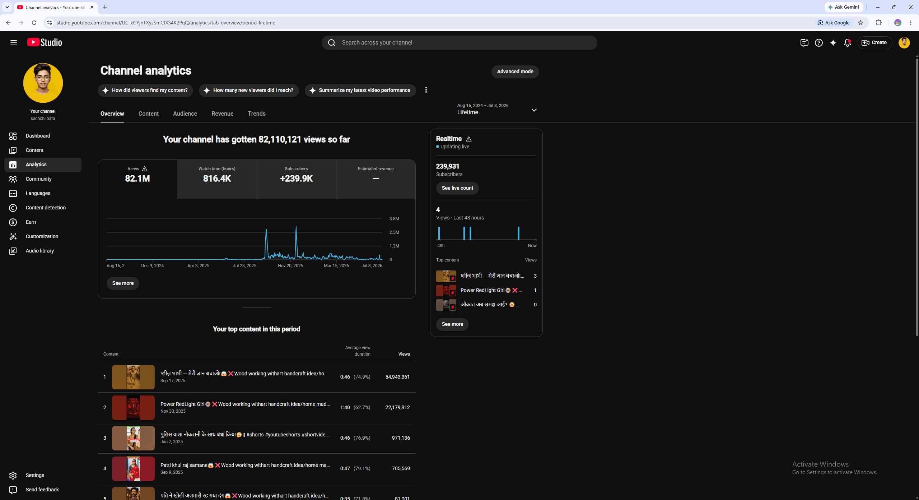919x500 pixels.
Task: Click the Send feedback icon
Action: click(x=13, y=490)
